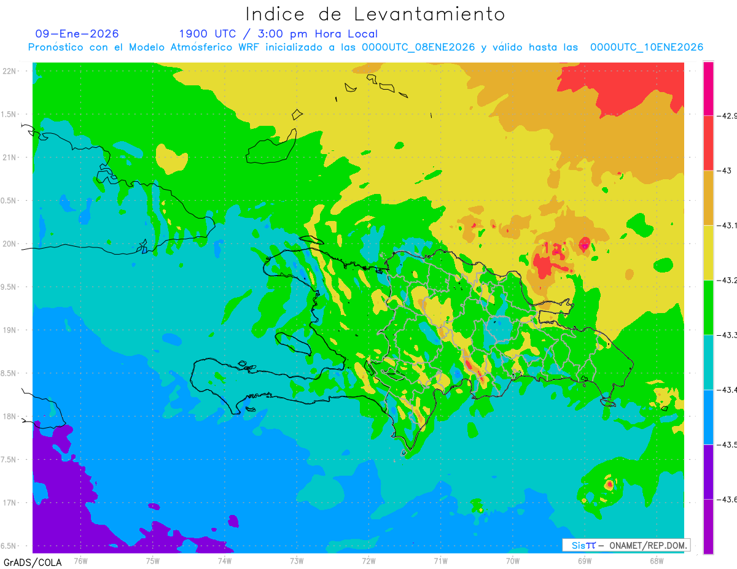Image resolution: width=737 pixels, height=569 pixels.
Task: Click the -43.6 legend value
Action: coord(727,499)
